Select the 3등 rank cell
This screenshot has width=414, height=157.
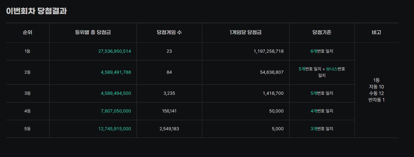[28, 93]
